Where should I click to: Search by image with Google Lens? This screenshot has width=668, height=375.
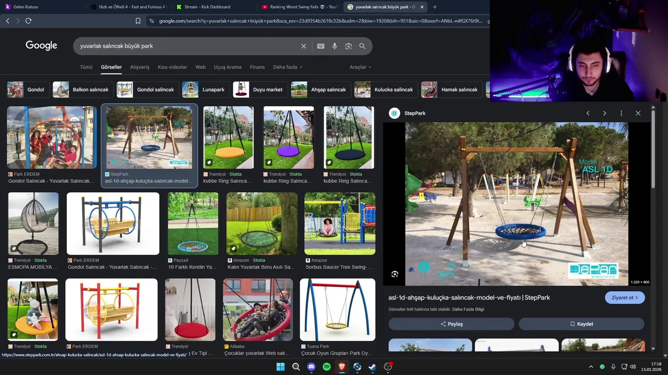349,46
